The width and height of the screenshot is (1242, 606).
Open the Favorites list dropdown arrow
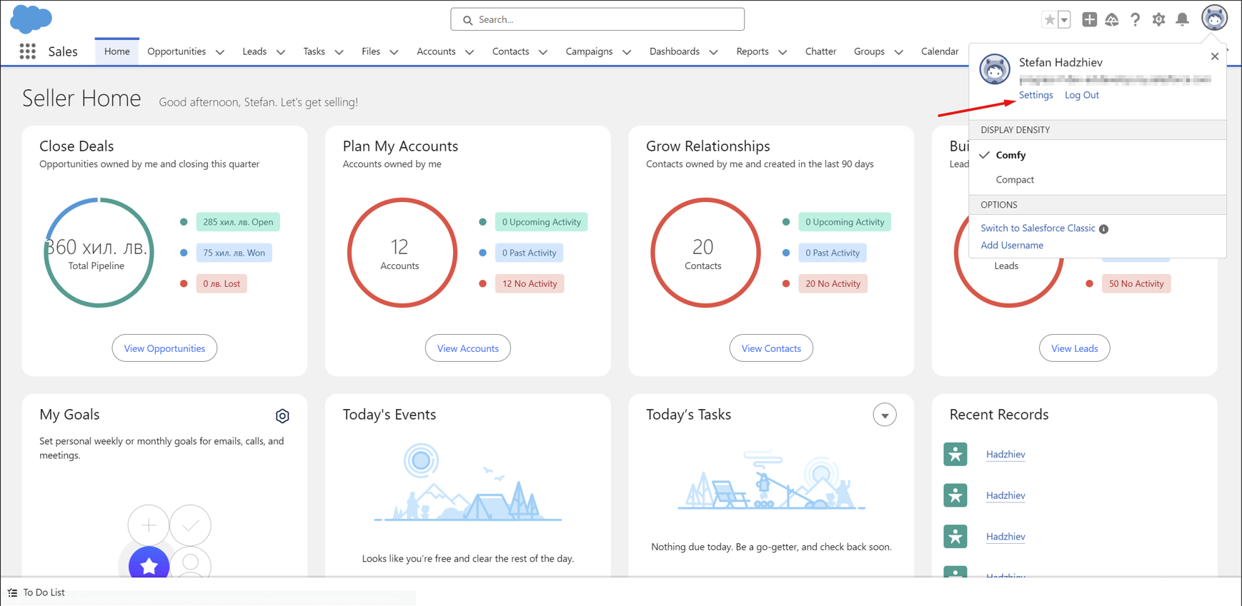(1064, 20)
